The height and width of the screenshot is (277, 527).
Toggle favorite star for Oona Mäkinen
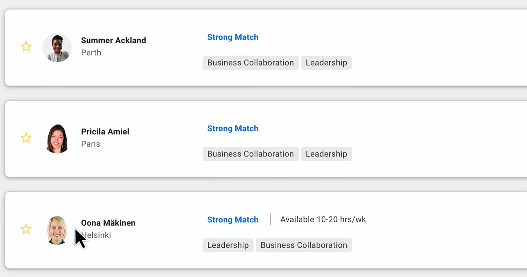tap(26, 229)
